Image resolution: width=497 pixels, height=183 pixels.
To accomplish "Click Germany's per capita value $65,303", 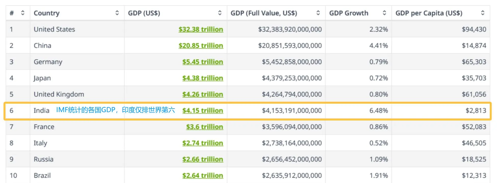I will coord(474,62).
